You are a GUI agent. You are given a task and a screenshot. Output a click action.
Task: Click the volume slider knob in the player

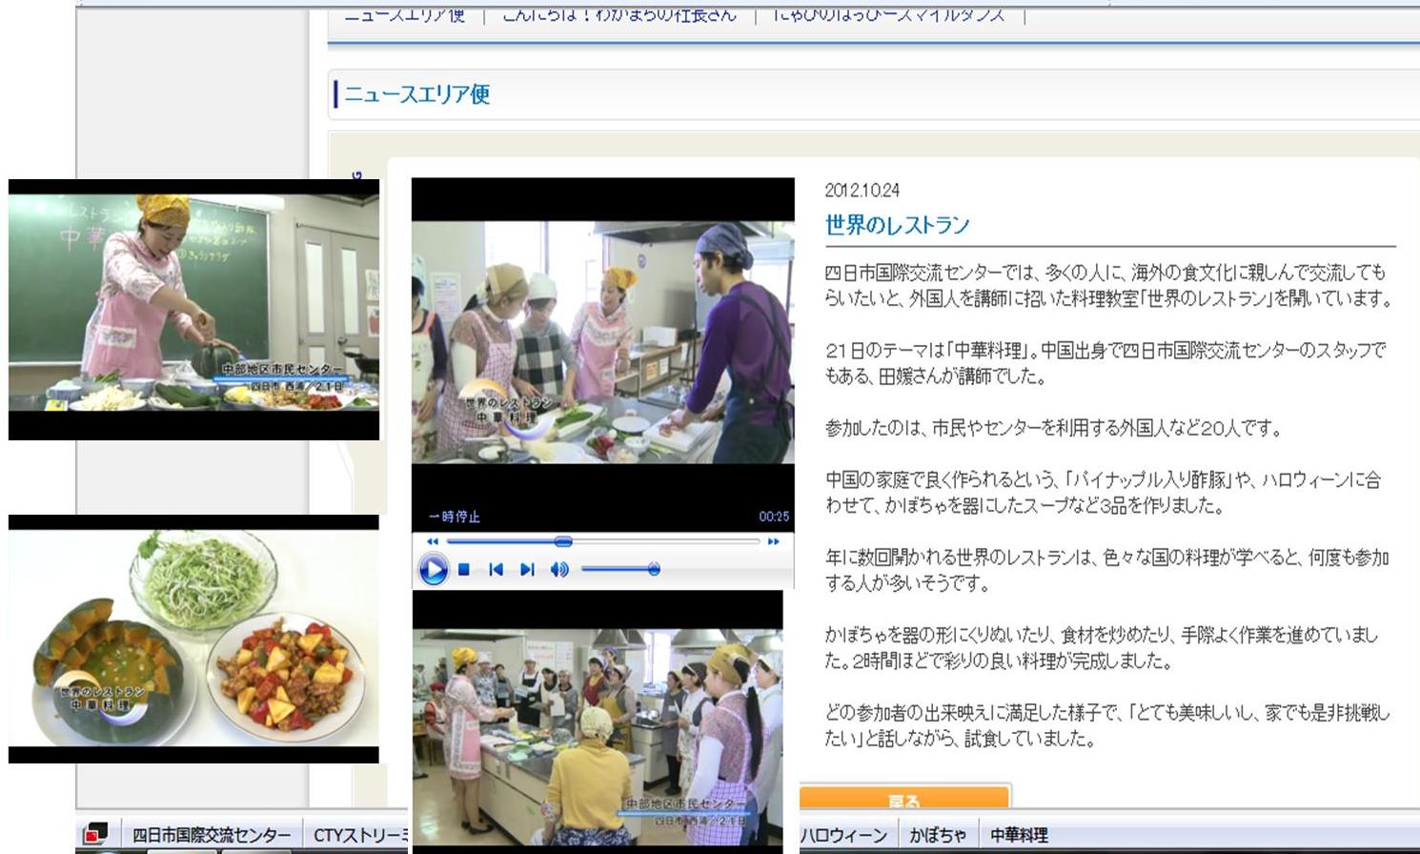click(x=654, y=569)
